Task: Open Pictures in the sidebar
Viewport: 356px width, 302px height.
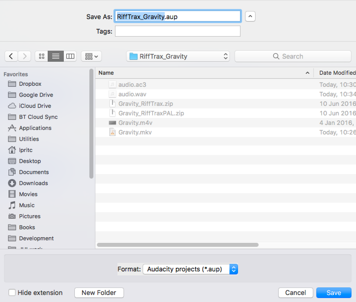Action: point(30,216)
